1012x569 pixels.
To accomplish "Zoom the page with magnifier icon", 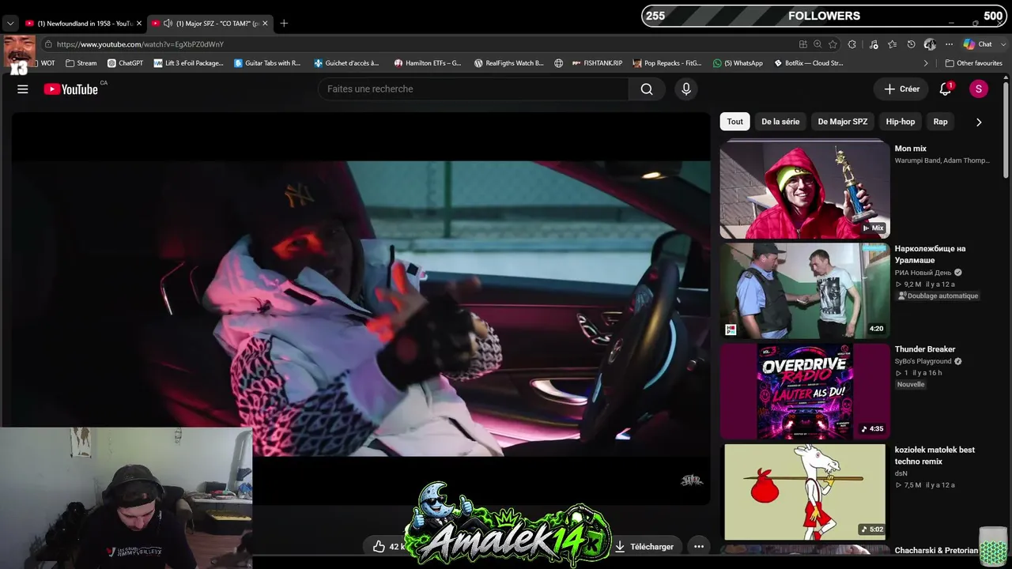I will 818,44.
